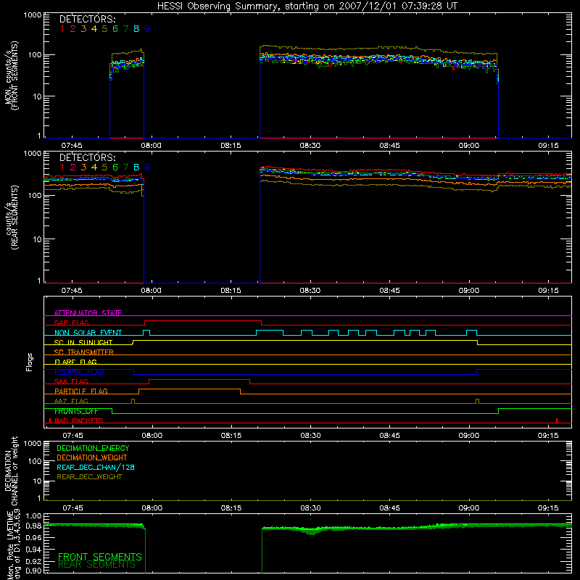Click 09:00 tick under the front segments plot

point(469,146)
